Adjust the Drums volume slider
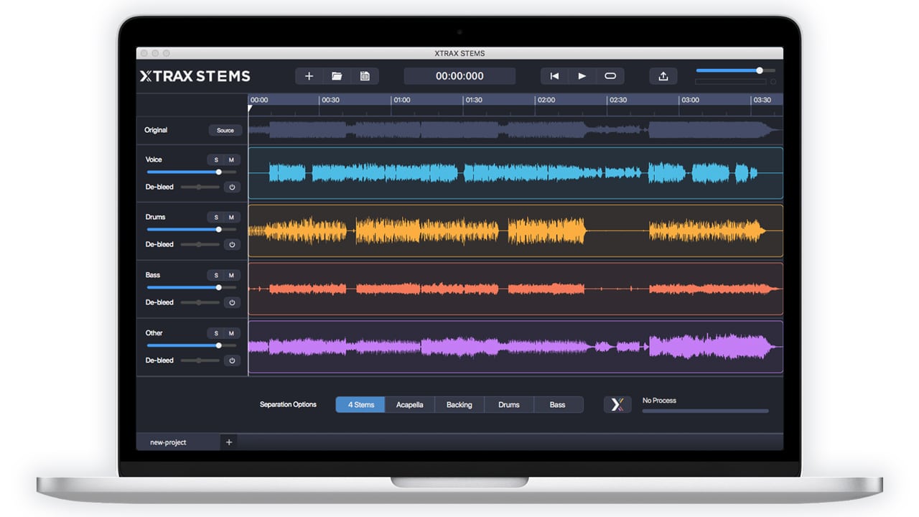The height and width of the screenshot is (517, 919). coord(192,230)
